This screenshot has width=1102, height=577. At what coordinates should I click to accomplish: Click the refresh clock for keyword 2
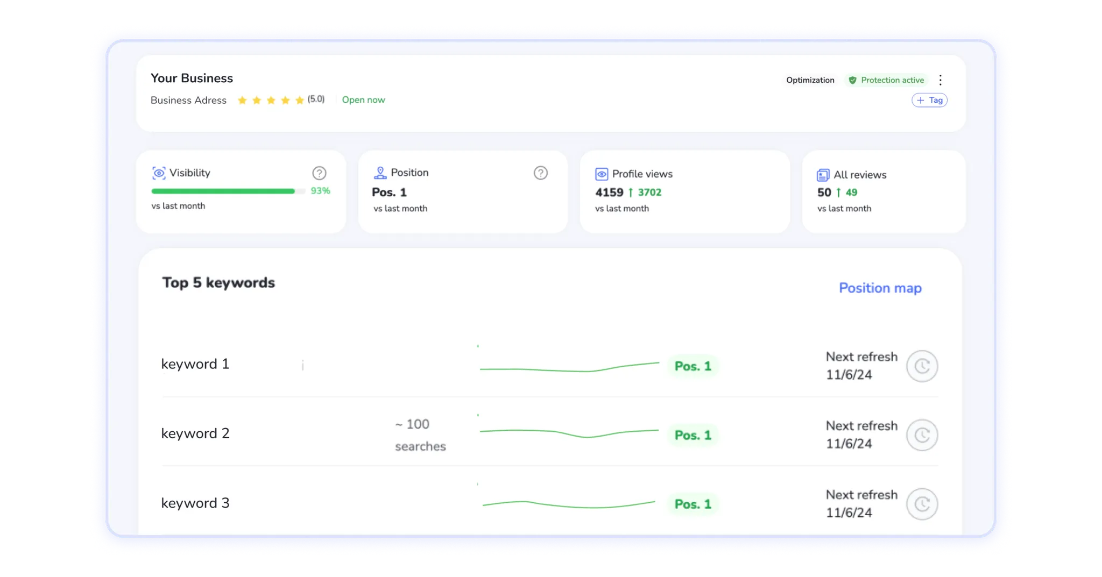pyautogui.click(x=922, y=435)
